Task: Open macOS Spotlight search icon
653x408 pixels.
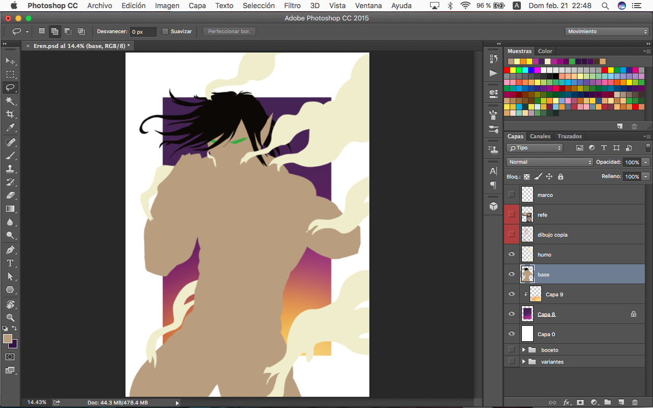Action: point(605,6)
